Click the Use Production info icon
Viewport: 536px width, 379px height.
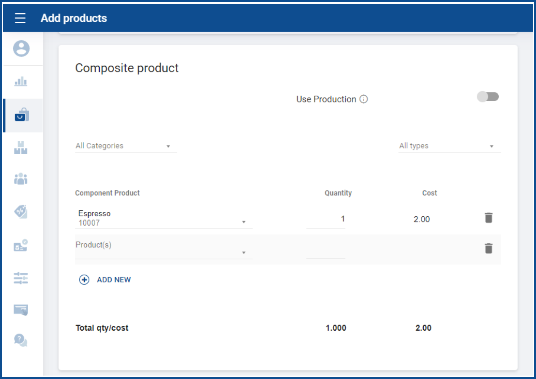(364, 99)
